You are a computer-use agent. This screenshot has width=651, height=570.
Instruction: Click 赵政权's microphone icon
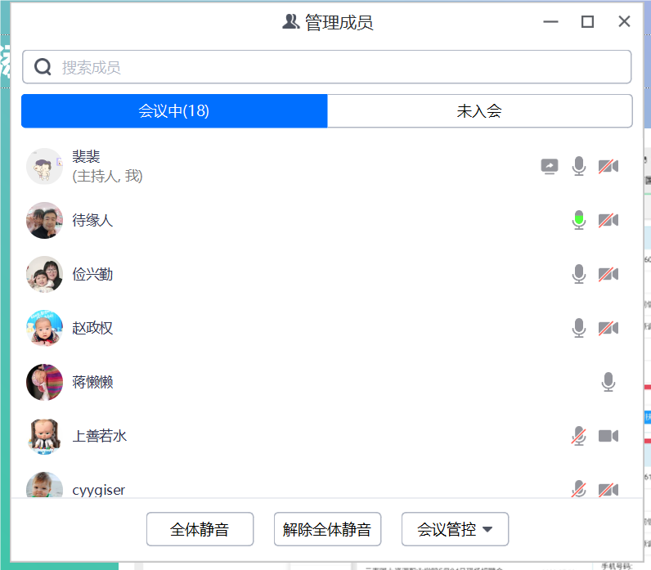tap(579, 328)
